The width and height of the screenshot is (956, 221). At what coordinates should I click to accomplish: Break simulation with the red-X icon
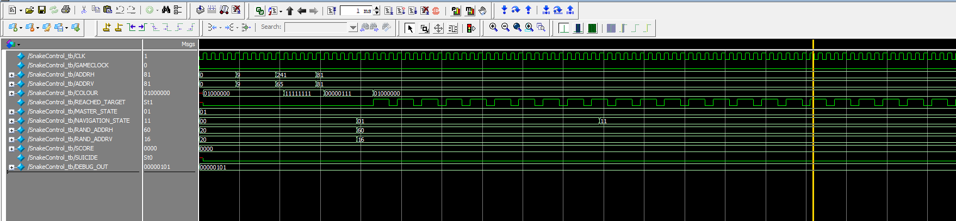236,10
